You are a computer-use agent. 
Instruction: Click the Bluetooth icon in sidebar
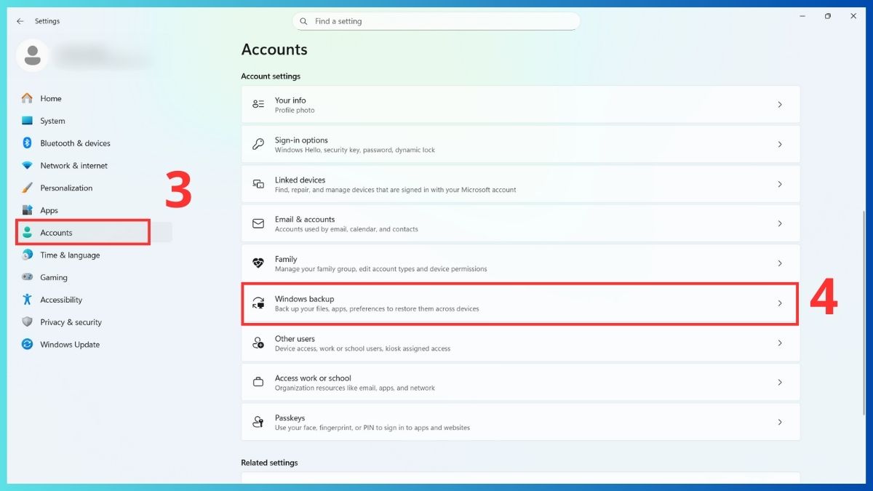[27, 143]
